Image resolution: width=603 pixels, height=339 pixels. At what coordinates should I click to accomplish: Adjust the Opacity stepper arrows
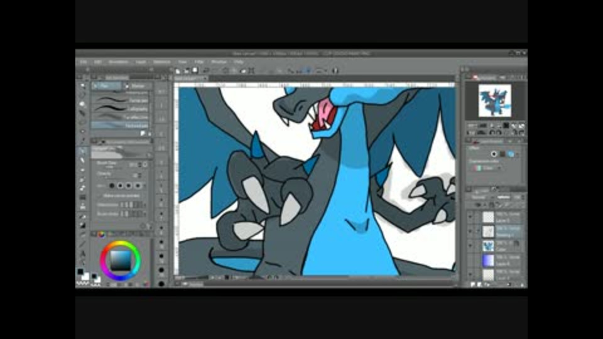(x=140, y=175)
